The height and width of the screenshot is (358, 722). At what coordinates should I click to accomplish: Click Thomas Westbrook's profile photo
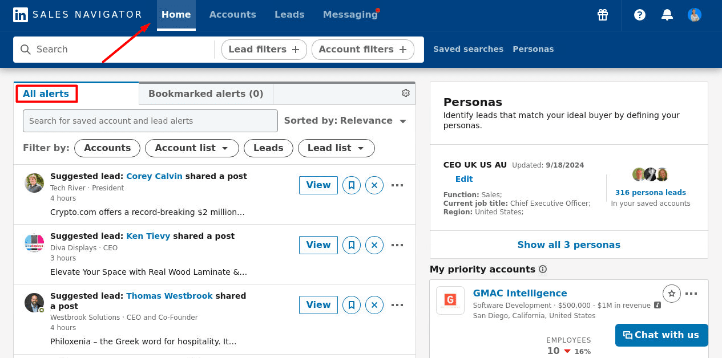(x=34, y=303)
